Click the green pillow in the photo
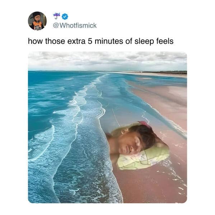 143,158
